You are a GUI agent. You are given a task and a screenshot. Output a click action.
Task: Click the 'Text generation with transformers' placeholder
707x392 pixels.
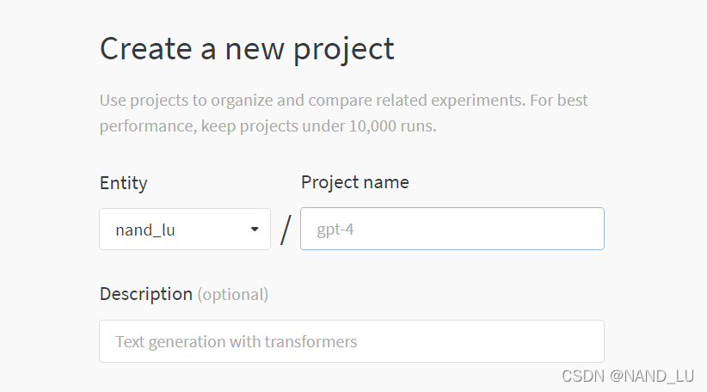[x=236, y=341]
